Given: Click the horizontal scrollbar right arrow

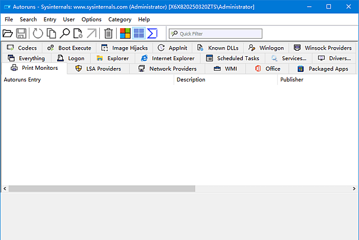Looking at the screenshot, I should tap(354, 189).
